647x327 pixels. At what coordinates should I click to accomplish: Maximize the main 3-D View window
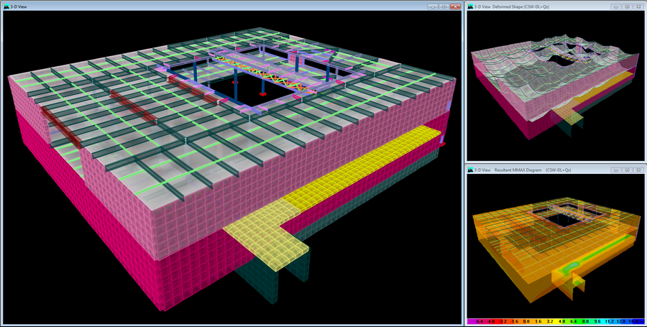pos(444,6)
